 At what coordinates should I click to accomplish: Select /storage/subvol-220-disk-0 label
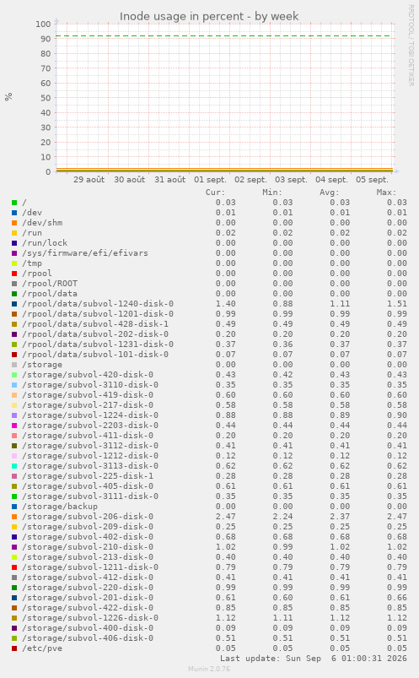(88, 588)
